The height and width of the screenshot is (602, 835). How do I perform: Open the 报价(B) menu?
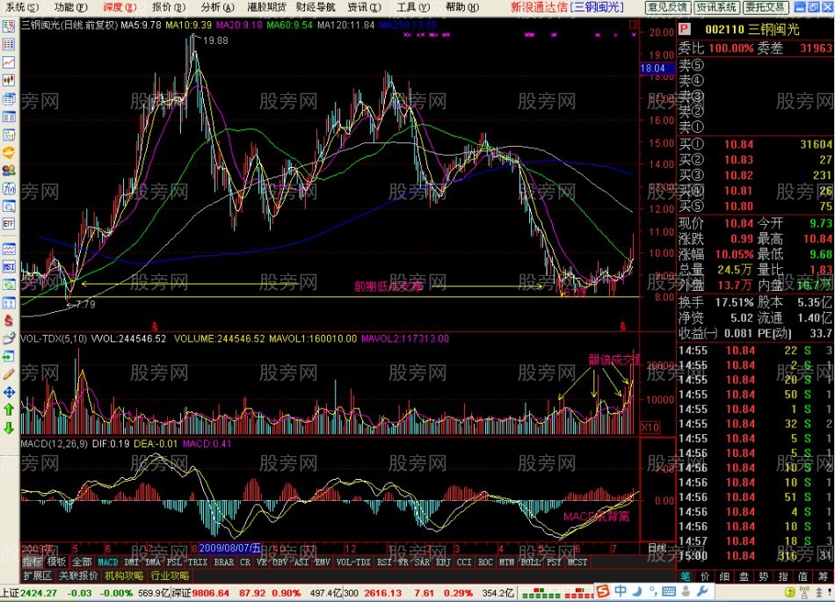point(169,7)
